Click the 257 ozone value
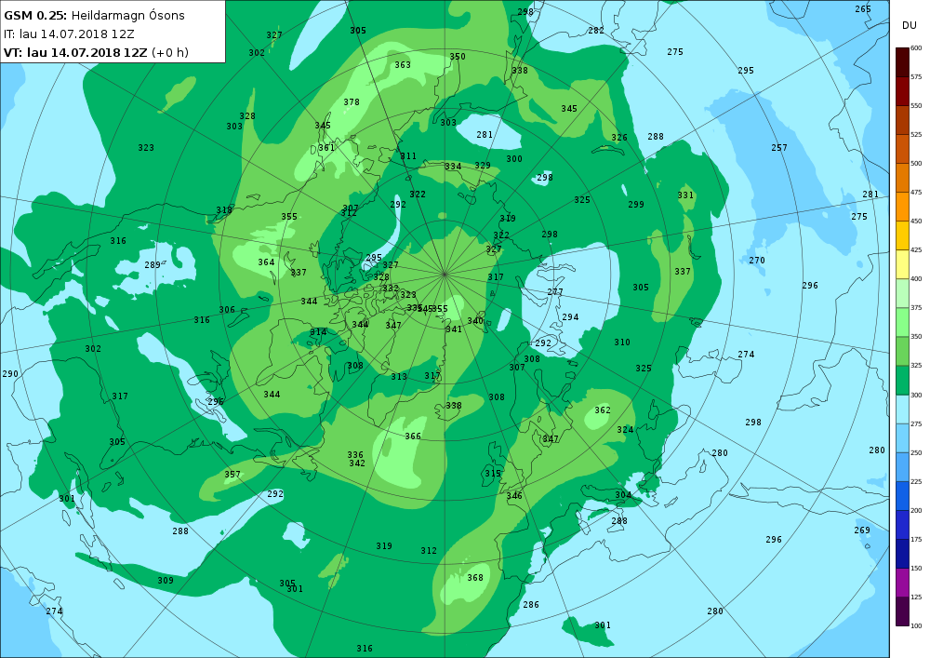This screenshot has height=658, width=930. coord(779,147)
